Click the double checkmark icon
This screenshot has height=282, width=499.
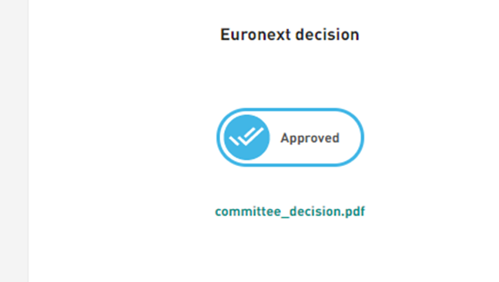point(246,137)
